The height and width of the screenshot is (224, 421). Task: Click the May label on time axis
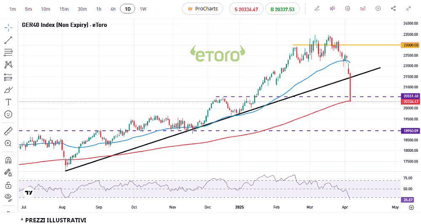pyautogui.click(x=395, y=207)
